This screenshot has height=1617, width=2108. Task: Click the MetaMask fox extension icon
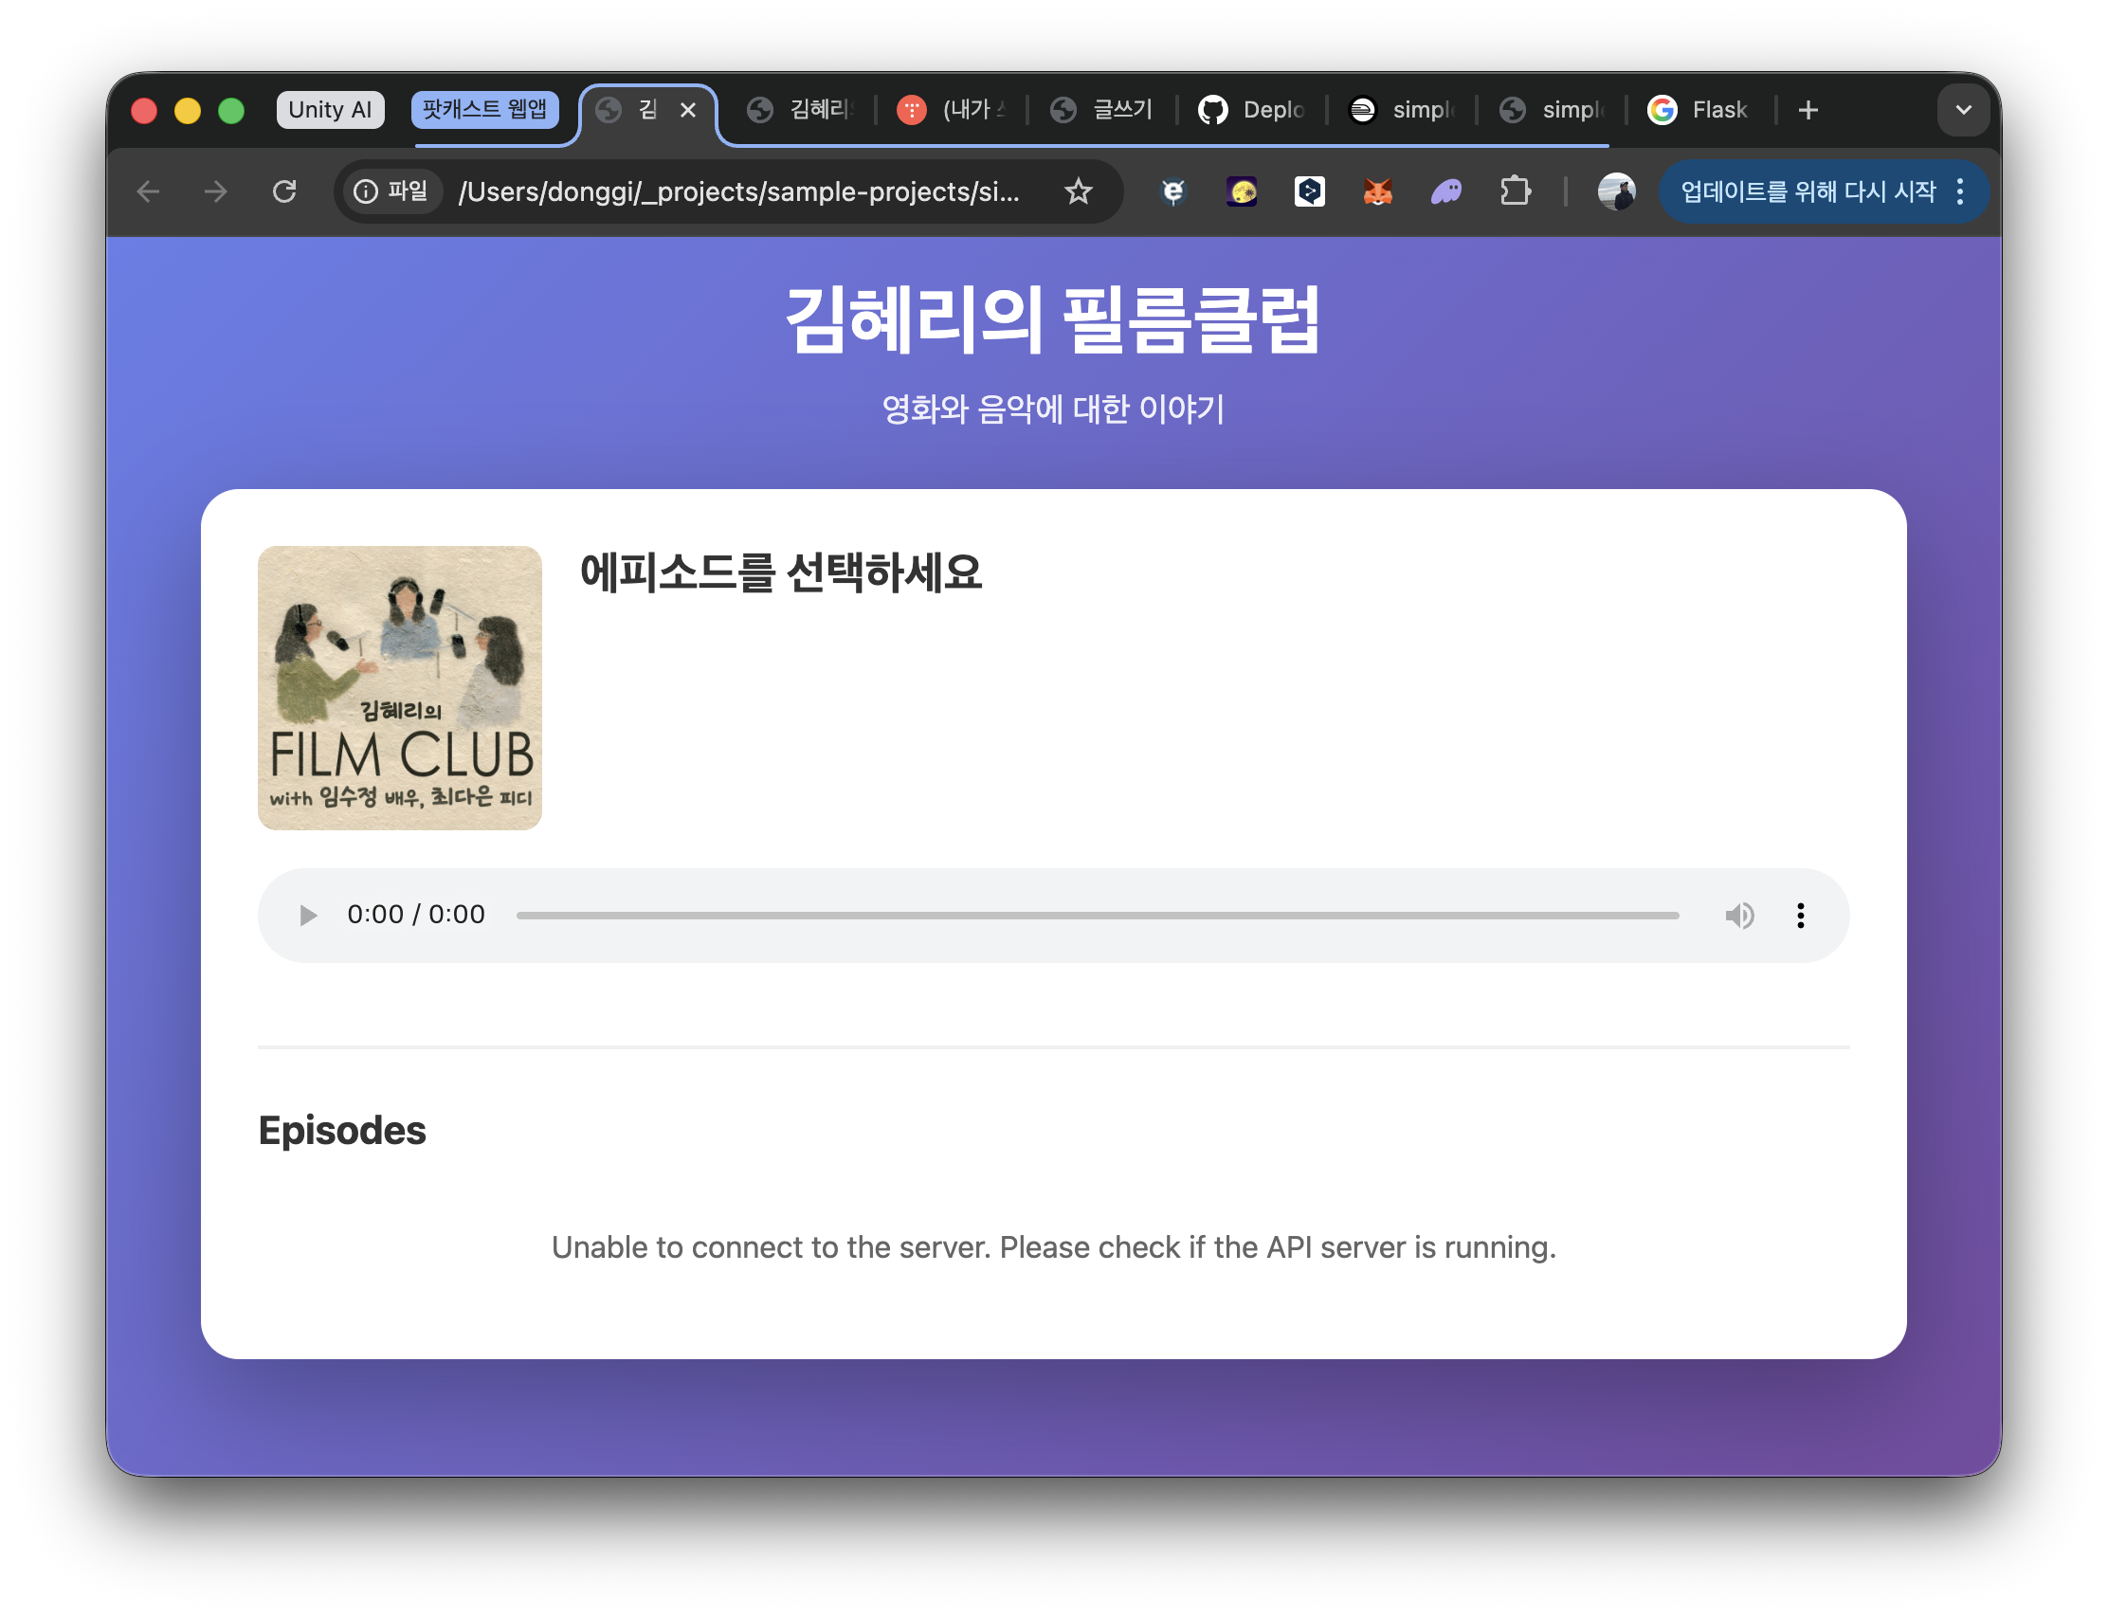(1377, 191)
